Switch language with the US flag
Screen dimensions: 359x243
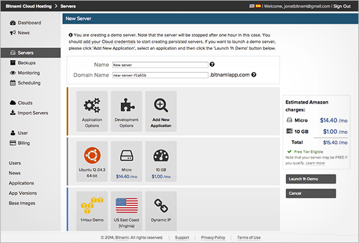point(252,6)
